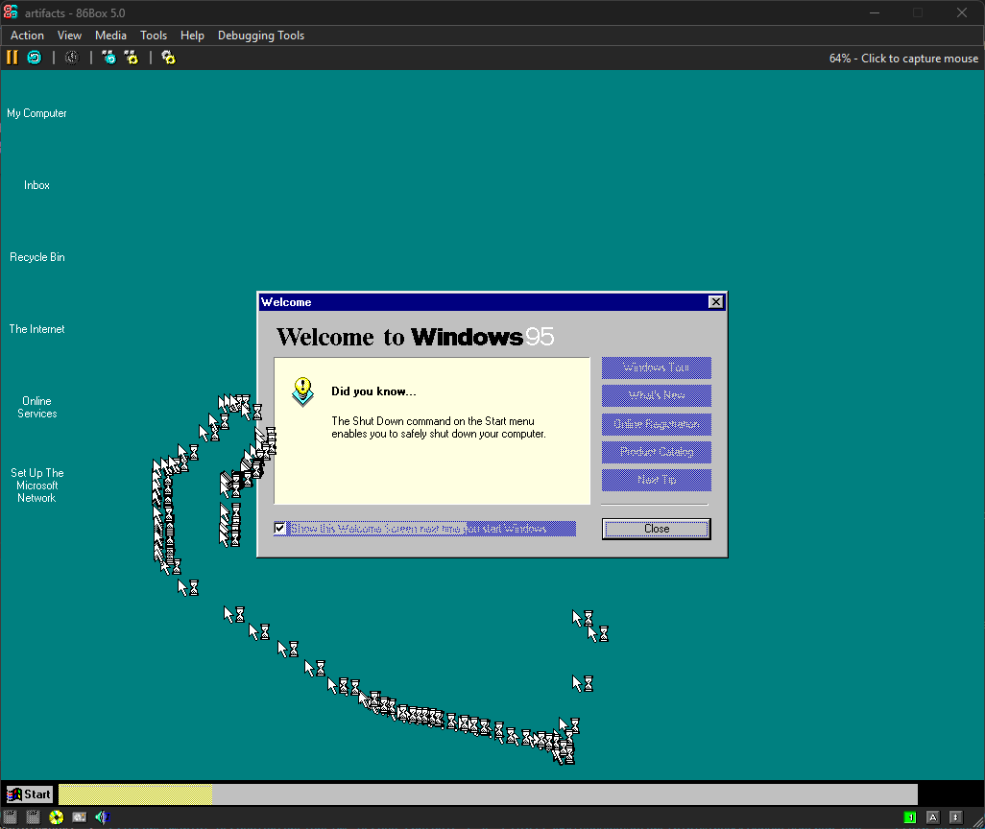Click the 'Welcome to Windows 95' heading
985x829 pixels.
coord(416,337)
